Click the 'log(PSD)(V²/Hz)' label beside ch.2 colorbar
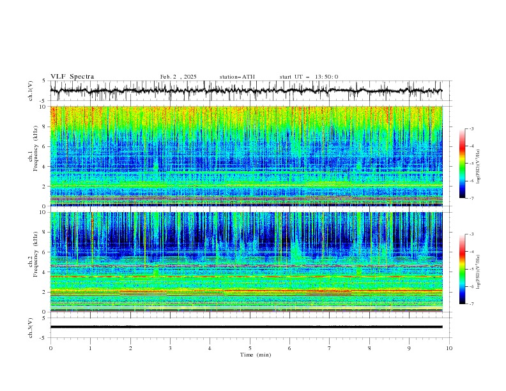This screenshot has height=391, width=506. click(478, 272)
